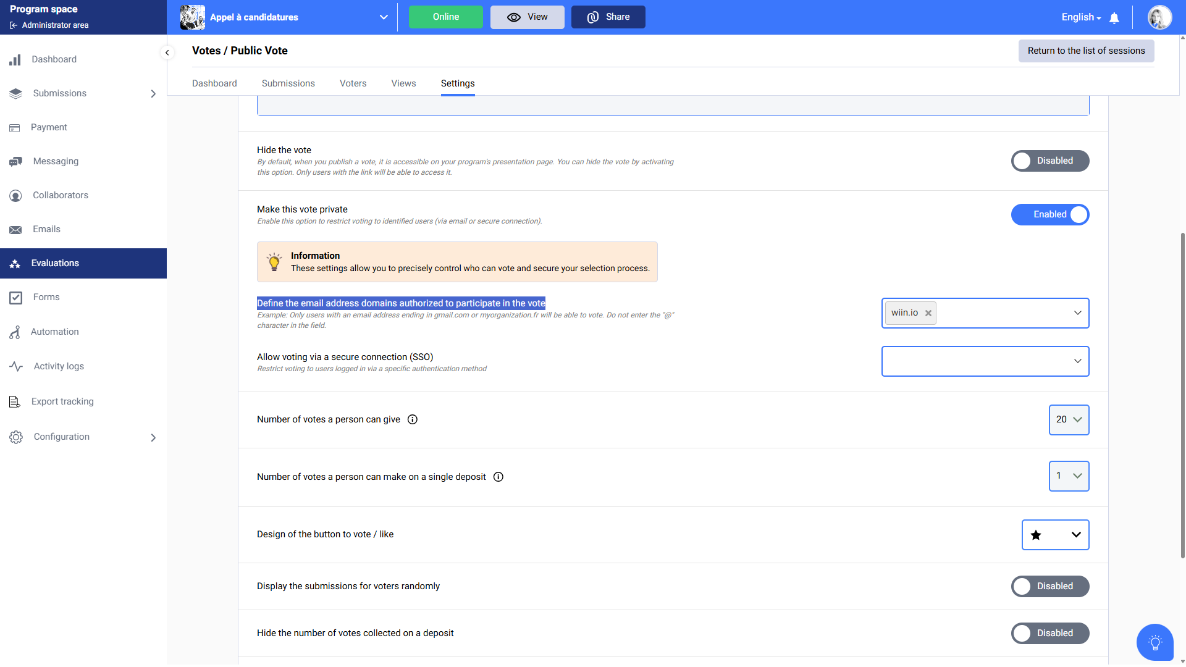Open Export tracking in the sidebar

pos(62,401)
